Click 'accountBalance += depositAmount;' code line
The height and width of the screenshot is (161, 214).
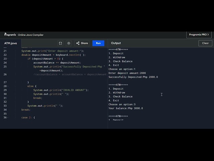[x=57, y=63]
